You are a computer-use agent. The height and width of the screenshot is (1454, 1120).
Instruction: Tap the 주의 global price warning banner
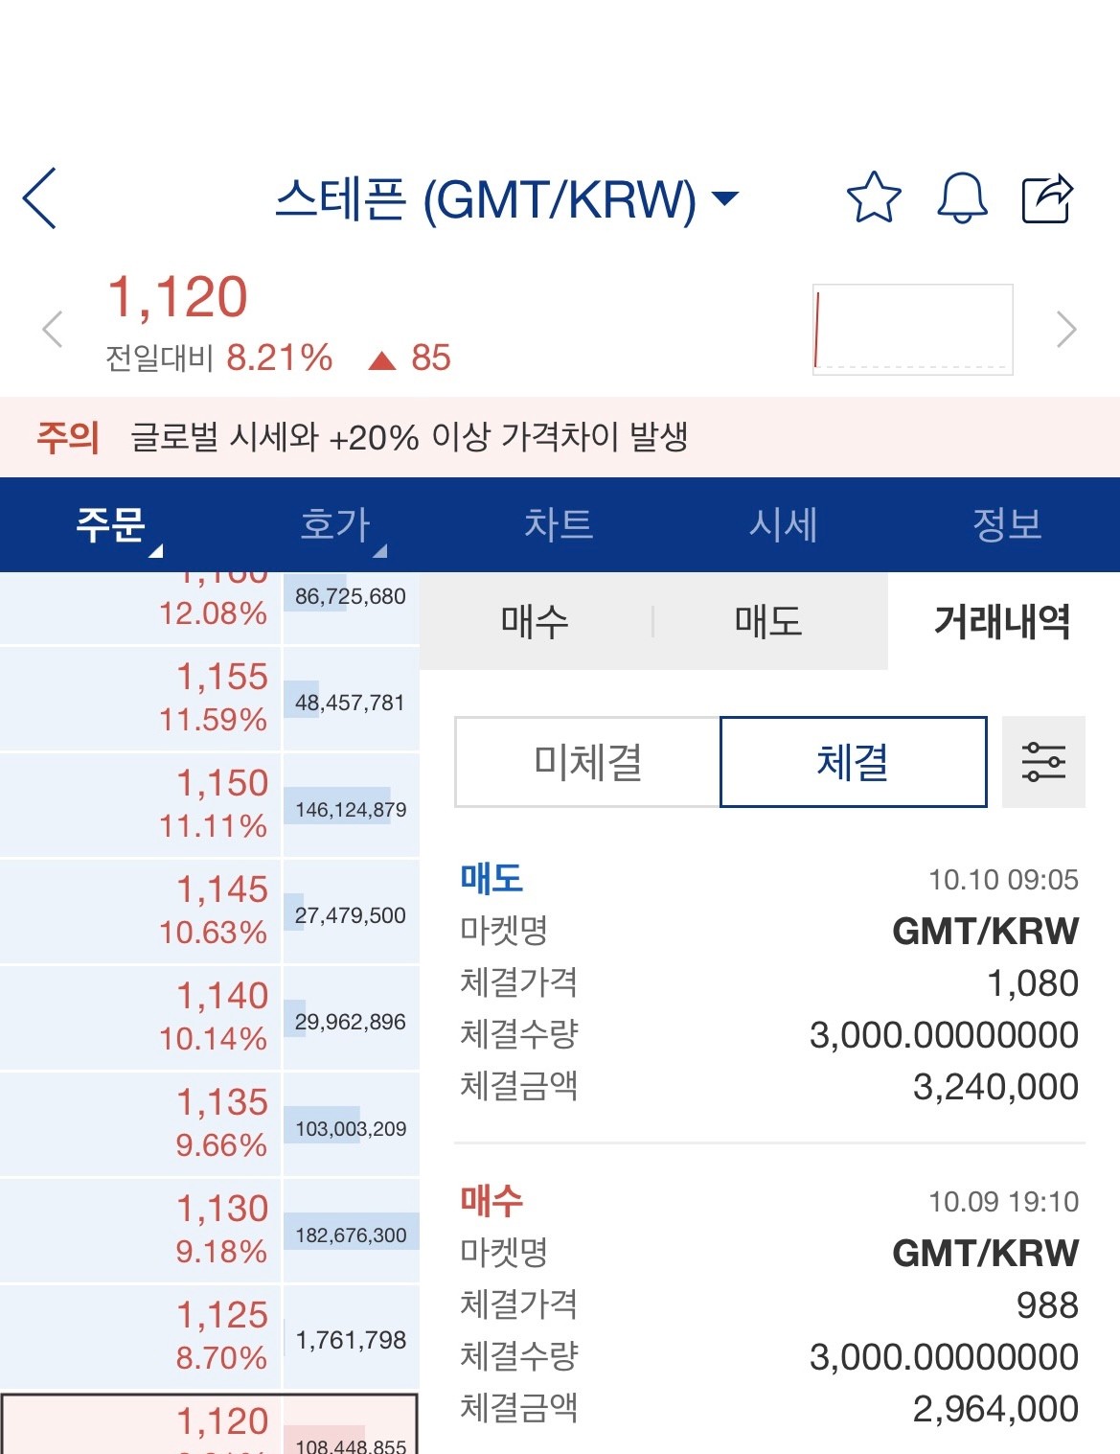point(560,437)
